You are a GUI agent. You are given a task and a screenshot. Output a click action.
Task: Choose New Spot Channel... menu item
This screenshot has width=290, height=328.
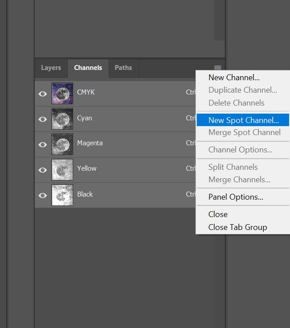(x=243, y=120)
